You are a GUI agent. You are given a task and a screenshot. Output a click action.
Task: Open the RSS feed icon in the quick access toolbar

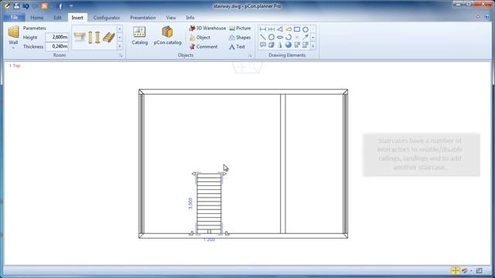click(x=45, y=6)
